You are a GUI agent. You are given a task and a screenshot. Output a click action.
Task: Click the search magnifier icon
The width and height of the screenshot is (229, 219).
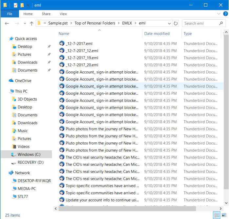tap(221, 23)
